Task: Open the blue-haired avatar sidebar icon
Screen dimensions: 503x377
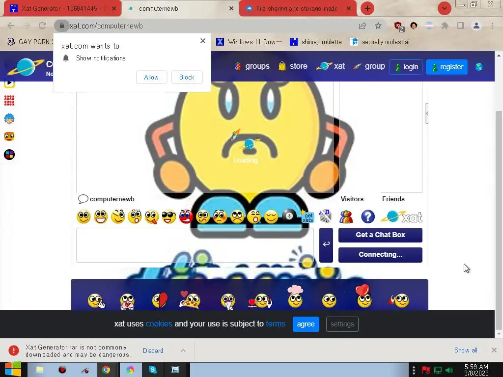Action: pos(9,119)
